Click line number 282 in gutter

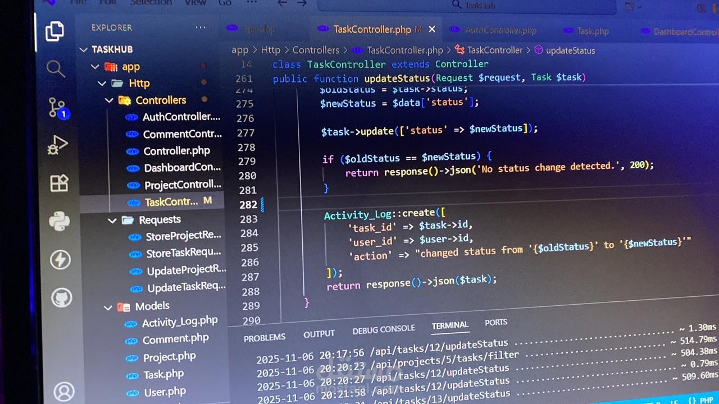pyautogui.click(x=248, y=205)
